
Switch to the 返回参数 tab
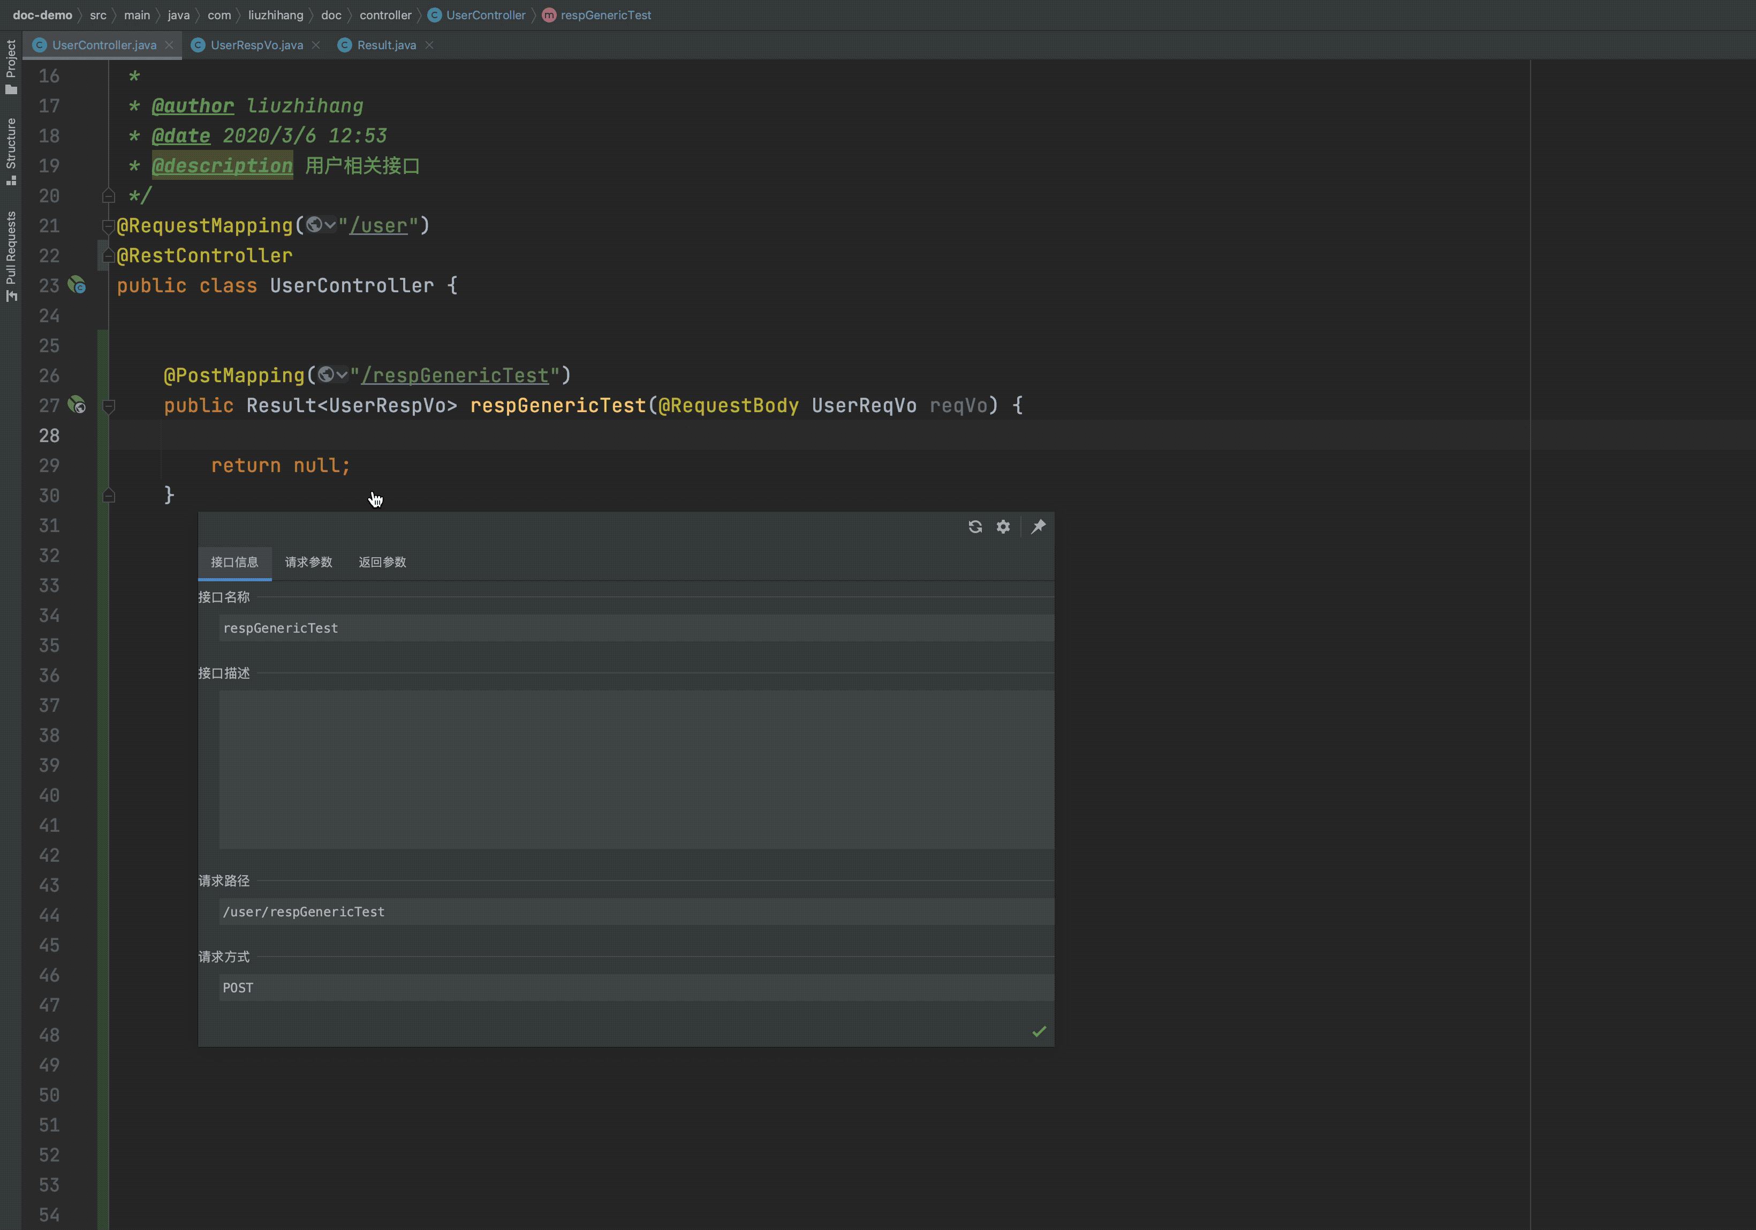point(382,562)
